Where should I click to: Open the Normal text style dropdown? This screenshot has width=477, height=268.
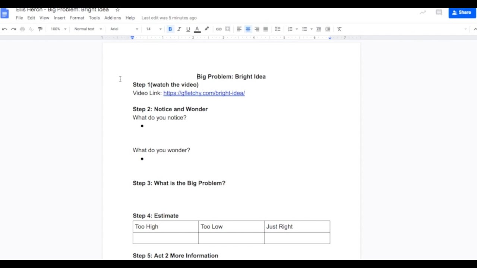88,29
